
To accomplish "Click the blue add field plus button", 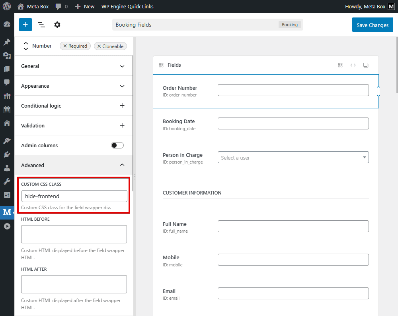I will coord(25,25).
